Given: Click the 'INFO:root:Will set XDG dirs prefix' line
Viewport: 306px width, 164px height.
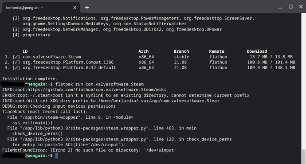Looking at the screenshot, I should pyautogui.click(x=111, y=101).
